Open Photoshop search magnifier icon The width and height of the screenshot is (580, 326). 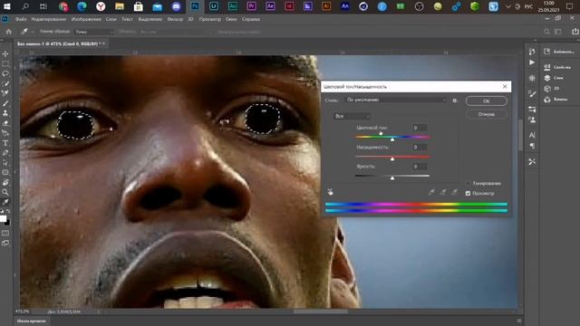coord(546,32)
